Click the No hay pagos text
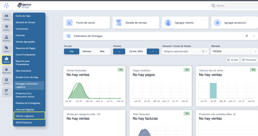The height and width of the screenshot is (136, 258). 144,75
